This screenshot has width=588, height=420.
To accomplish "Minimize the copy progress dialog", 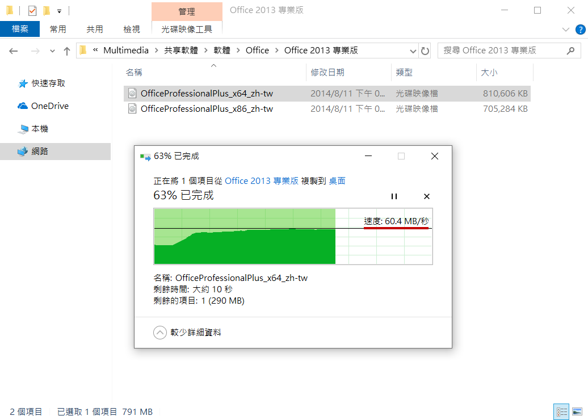I will pos(368,156).
